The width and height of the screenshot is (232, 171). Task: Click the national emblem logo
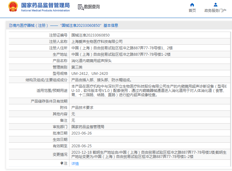point(13,6)
